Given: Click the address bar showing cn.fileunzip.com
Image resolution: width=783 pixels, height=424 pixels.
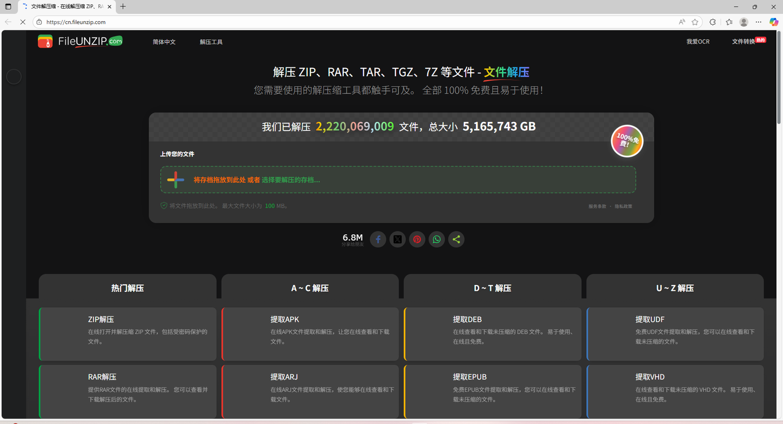Looking at the screenshot, I should click(359, 22).
